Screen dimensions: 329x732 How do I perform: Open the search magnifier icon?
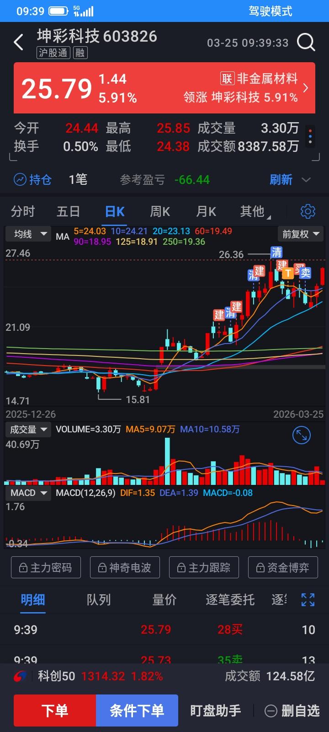point(306,42)
